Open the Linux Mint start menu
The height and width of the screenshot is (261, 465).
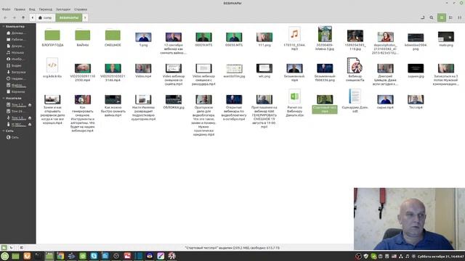click(x=4, y=256)
